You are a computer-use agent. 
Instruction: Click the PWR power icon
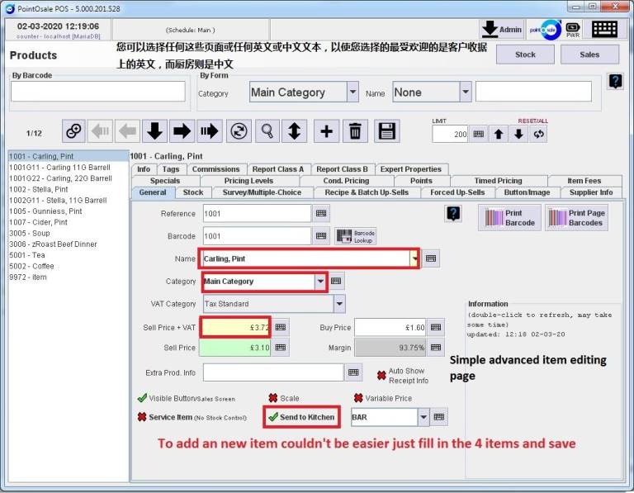coord(573,29)
